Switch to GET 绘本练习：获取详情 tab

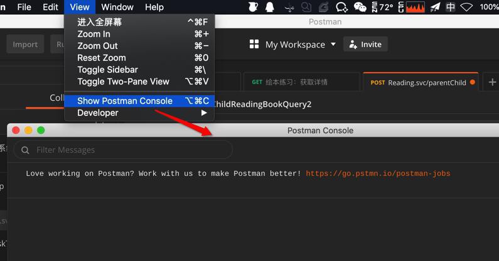[x=302, y=82]
